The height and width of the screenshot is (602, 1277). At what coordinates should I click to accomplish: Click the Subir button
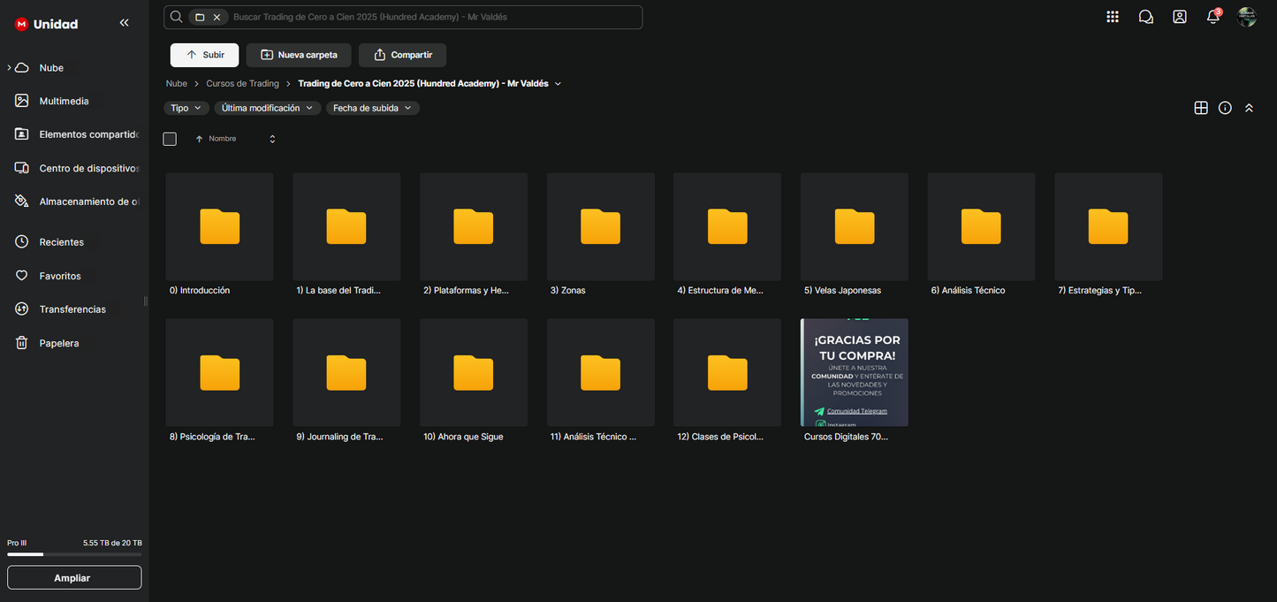click(x=204, y=55)
